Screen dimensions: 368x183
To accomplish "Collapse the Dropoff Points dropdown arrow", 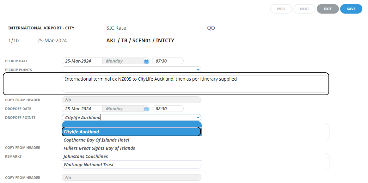I will (198, 118).
